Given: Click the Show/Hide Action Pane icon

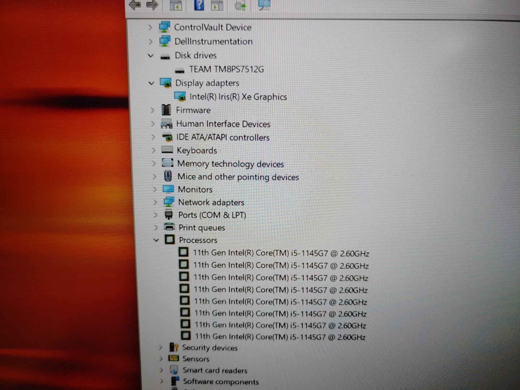Looking at the screenshot, I should [x=217, y=5].
